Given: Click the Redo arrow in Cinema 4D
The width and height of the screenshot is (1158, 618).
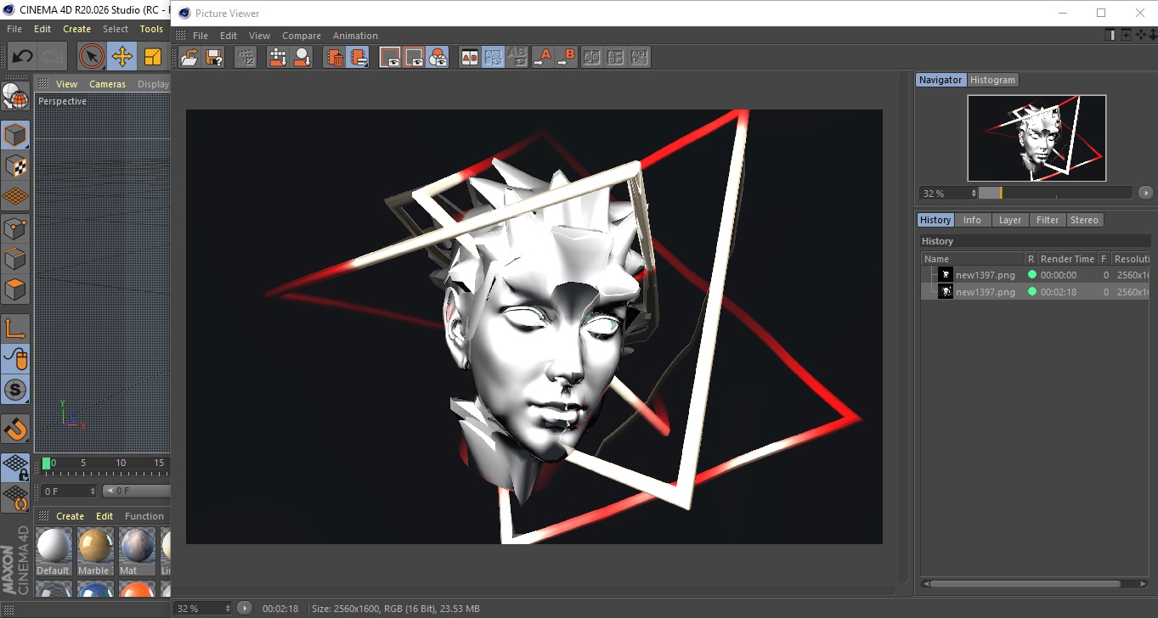Looking at the screenshot, I should (x=54, y=57).
